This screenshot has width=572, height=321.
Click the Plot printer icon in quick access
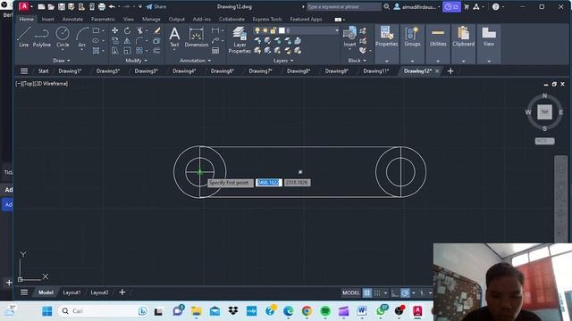tap(102, 6)
